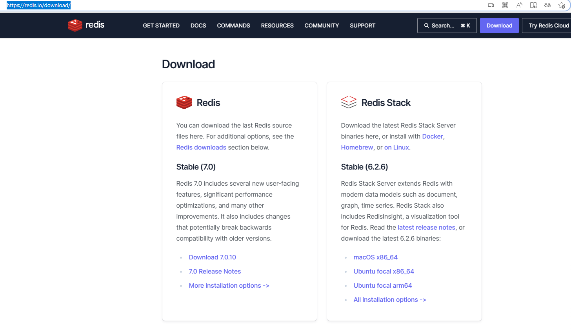Click the Download 7.0.10 link

click(x=212, y=257)
